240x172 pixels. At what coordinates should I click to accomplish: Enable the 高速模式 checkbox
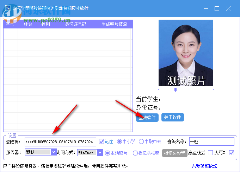pyautogui.click(x=210, y=153)
